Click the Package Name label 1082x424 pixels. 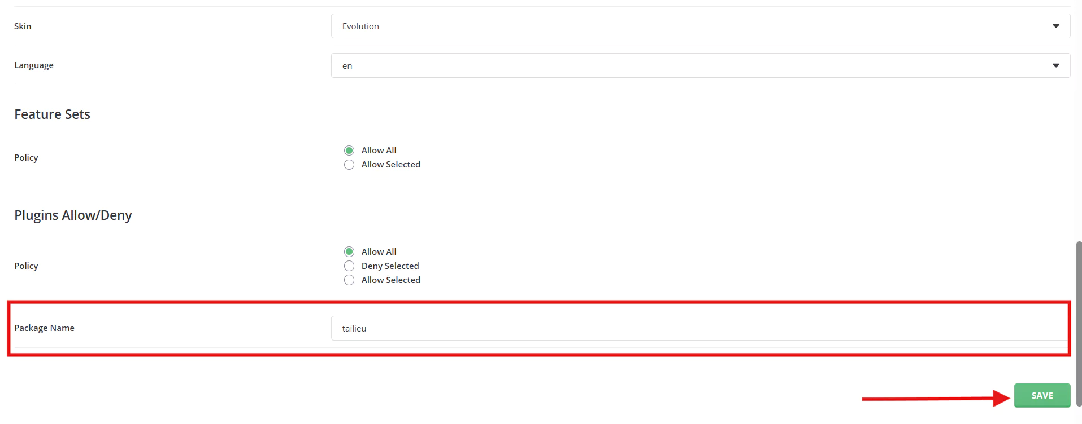(44, 328)
